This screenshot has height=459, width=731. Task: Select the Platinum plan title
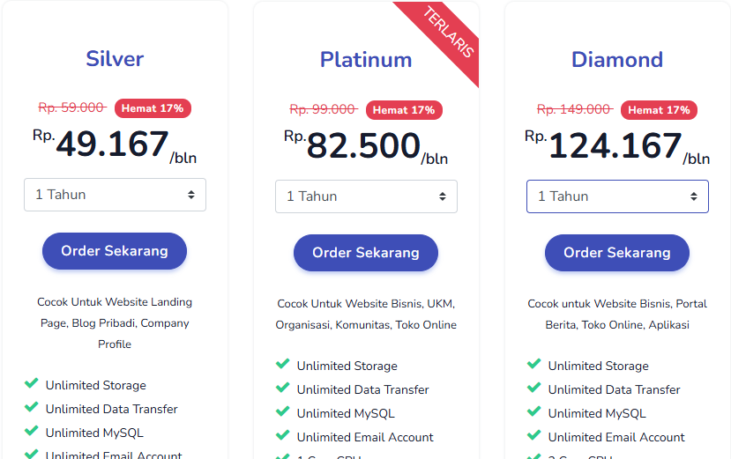[366, 60]
